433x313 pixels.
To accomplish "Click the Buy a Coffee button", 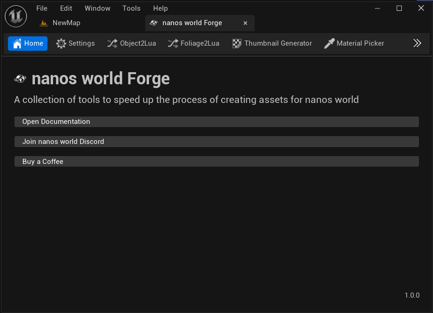I will 216,161.
